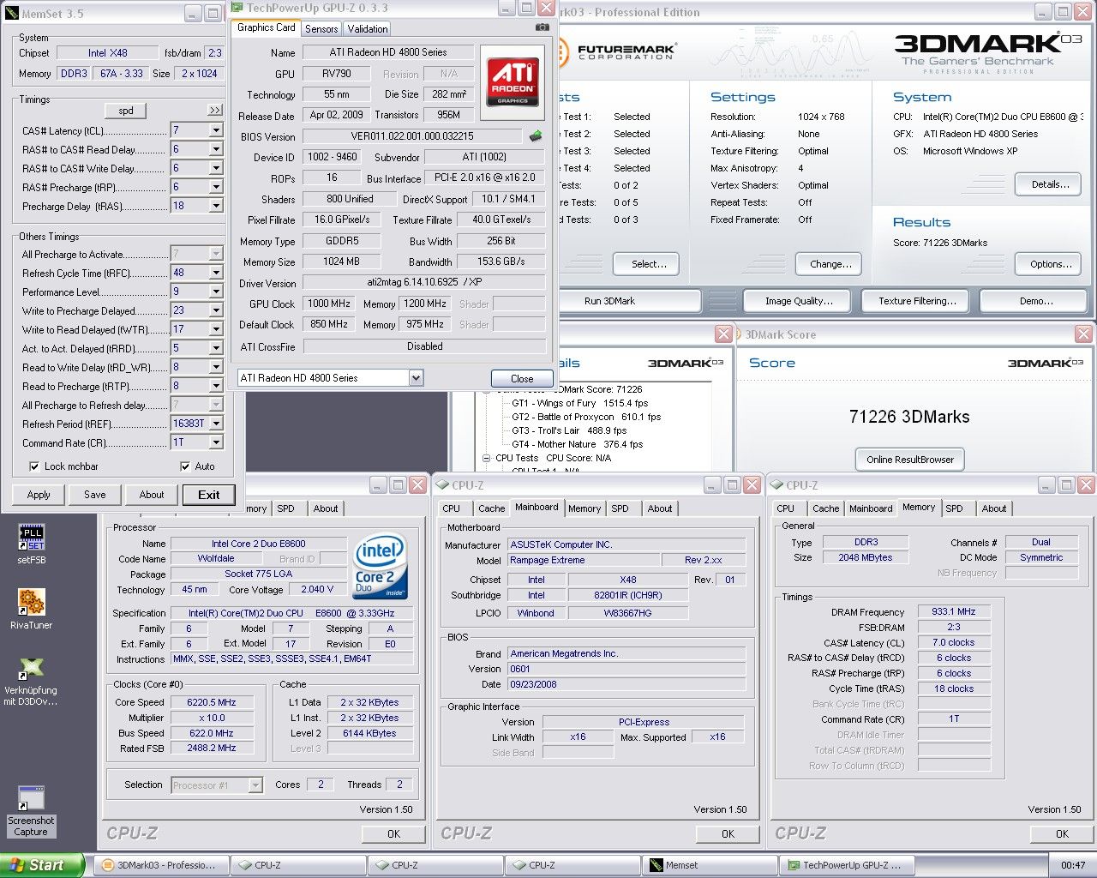Open the RAS# Precharge (tRP) dropdown
This screenshot has height=878, width=1097.
click(x=216, y=187)
